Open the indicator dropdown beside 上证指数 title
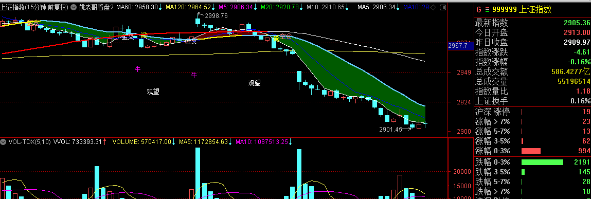The height and width of the screenshot is (199, 591). [74, 7]
